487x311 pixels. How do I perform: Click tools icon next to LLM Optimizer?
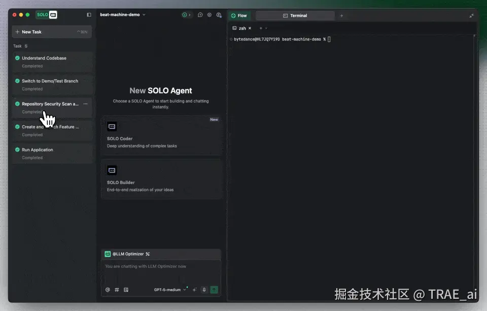pyautogui.click(x=148, y=254)
